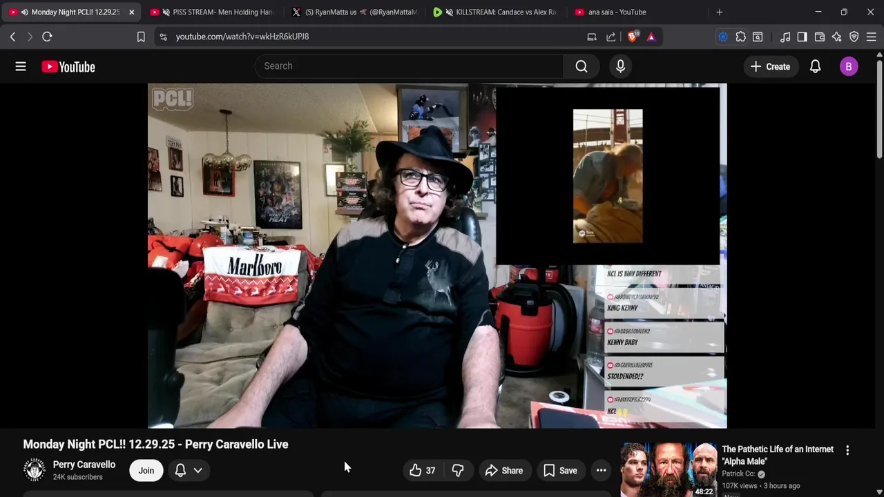Dislike the video with thumbs down
The image size is (884, 497).
458,470
